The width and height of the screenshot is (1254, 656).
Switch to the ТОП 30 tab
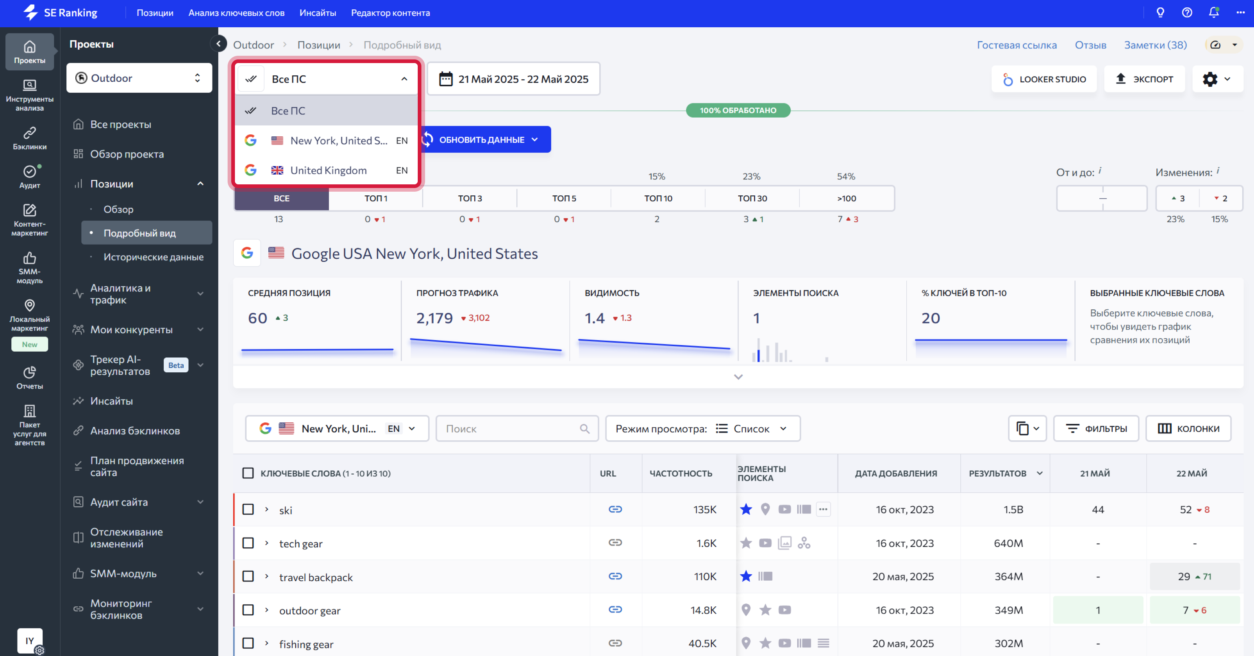click(752, 198)
